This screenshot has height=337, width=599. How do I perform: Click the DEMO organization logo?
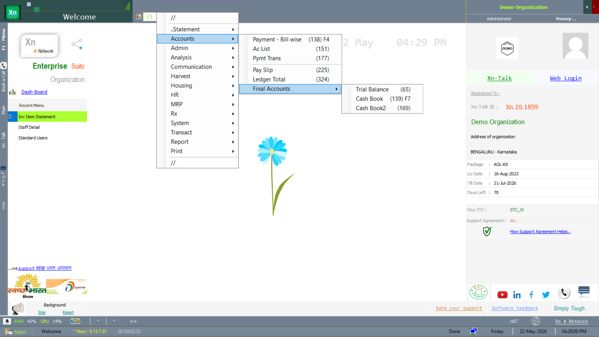tap(507, 48)
